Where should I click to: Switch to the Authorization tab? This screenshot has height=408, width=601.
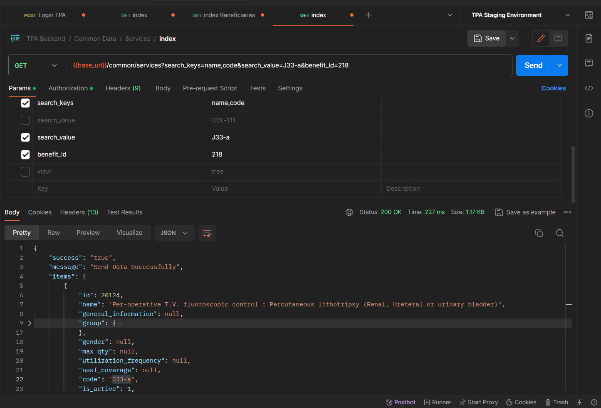(x=68, y=88)
